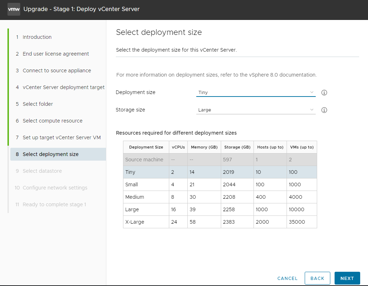The height and width of the screenshot is (286, 368).
Task: Click the Storage (GB) column header
Action: coord(237,147)
